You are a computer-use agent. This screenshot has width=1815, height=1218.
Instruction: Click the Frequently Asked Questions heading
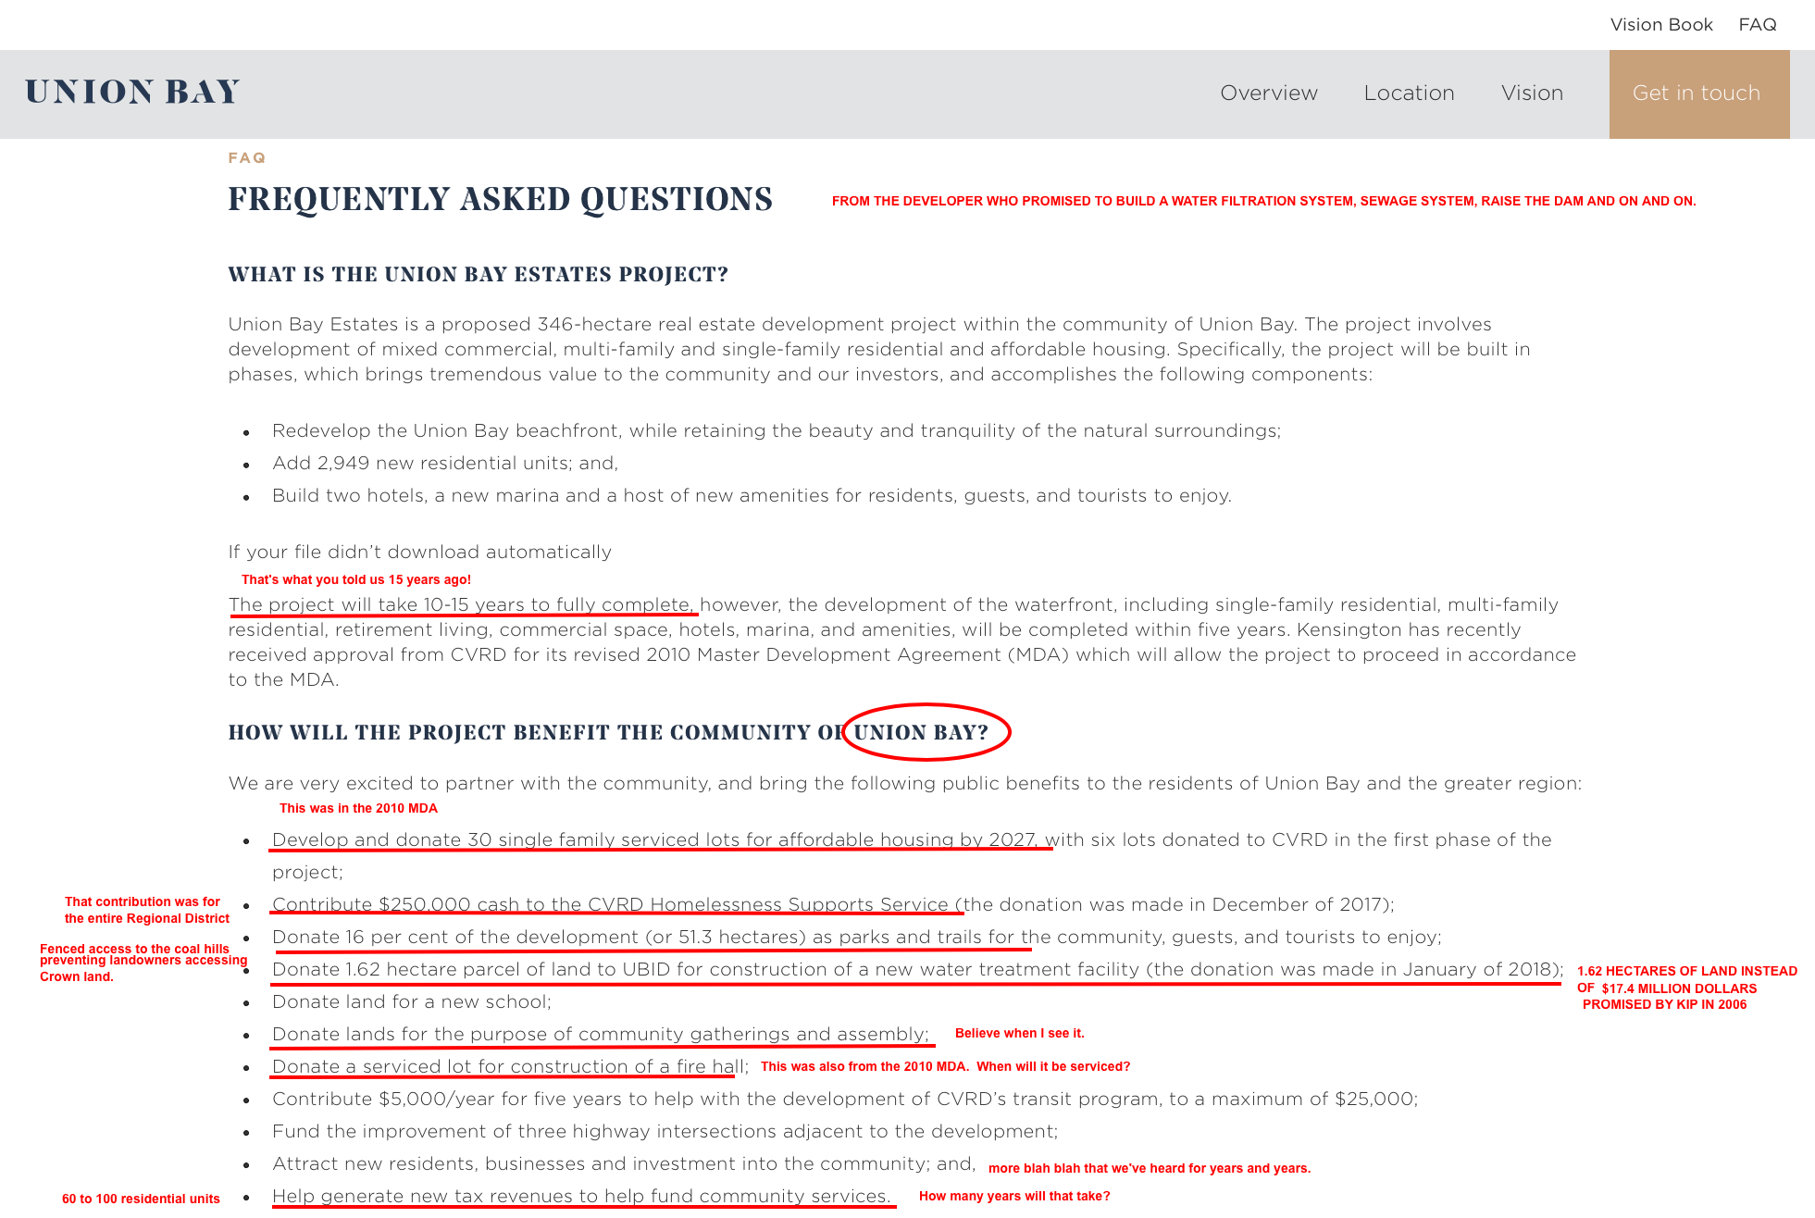(x=500, y=200)
